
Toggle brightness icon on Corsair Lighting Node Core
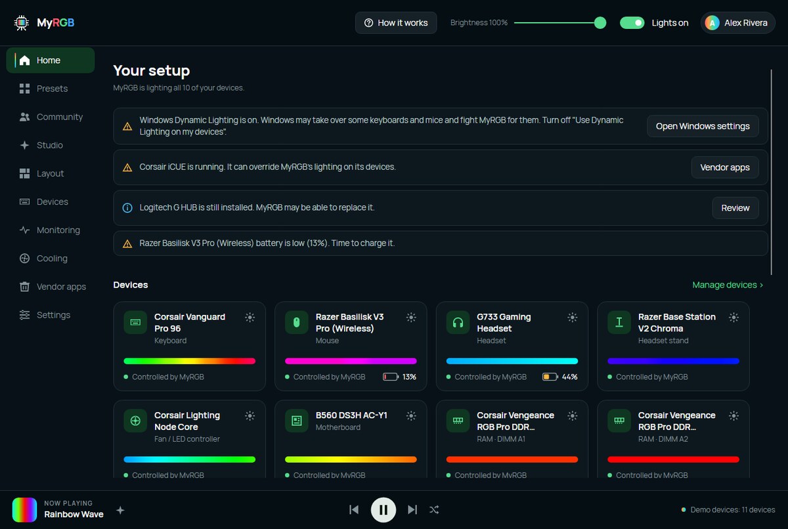tap(250, 415)
